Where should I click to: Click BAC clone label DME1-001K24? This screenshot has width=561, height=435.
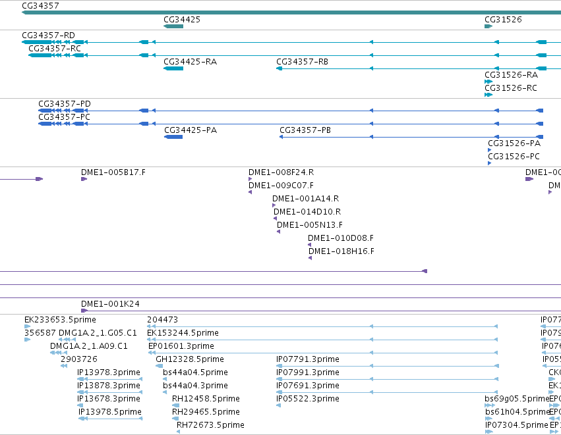pos(110,304)
